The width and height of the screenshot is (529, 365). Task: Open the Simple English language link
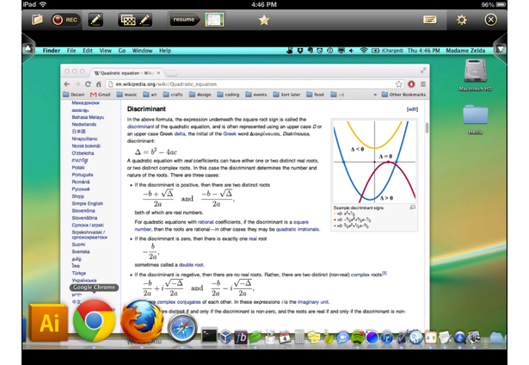[88, 204]
